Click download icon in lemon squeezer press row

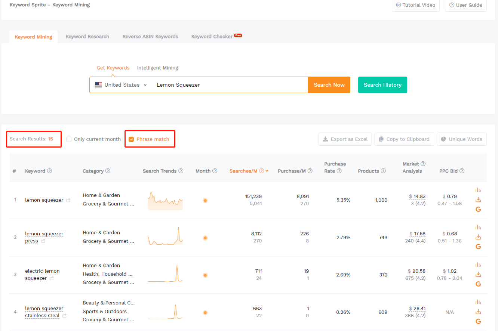tap(478, 237)
